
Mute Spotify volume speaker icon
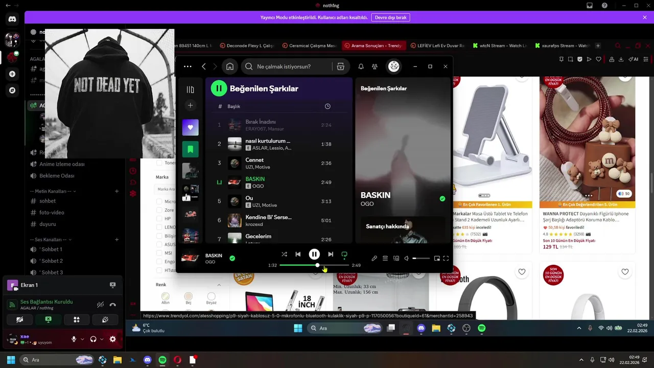point(407,259)
